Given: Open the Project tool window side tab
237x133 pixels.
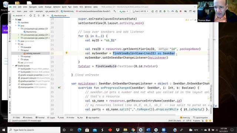Looking at the screenshot, I should click(10, 19).
